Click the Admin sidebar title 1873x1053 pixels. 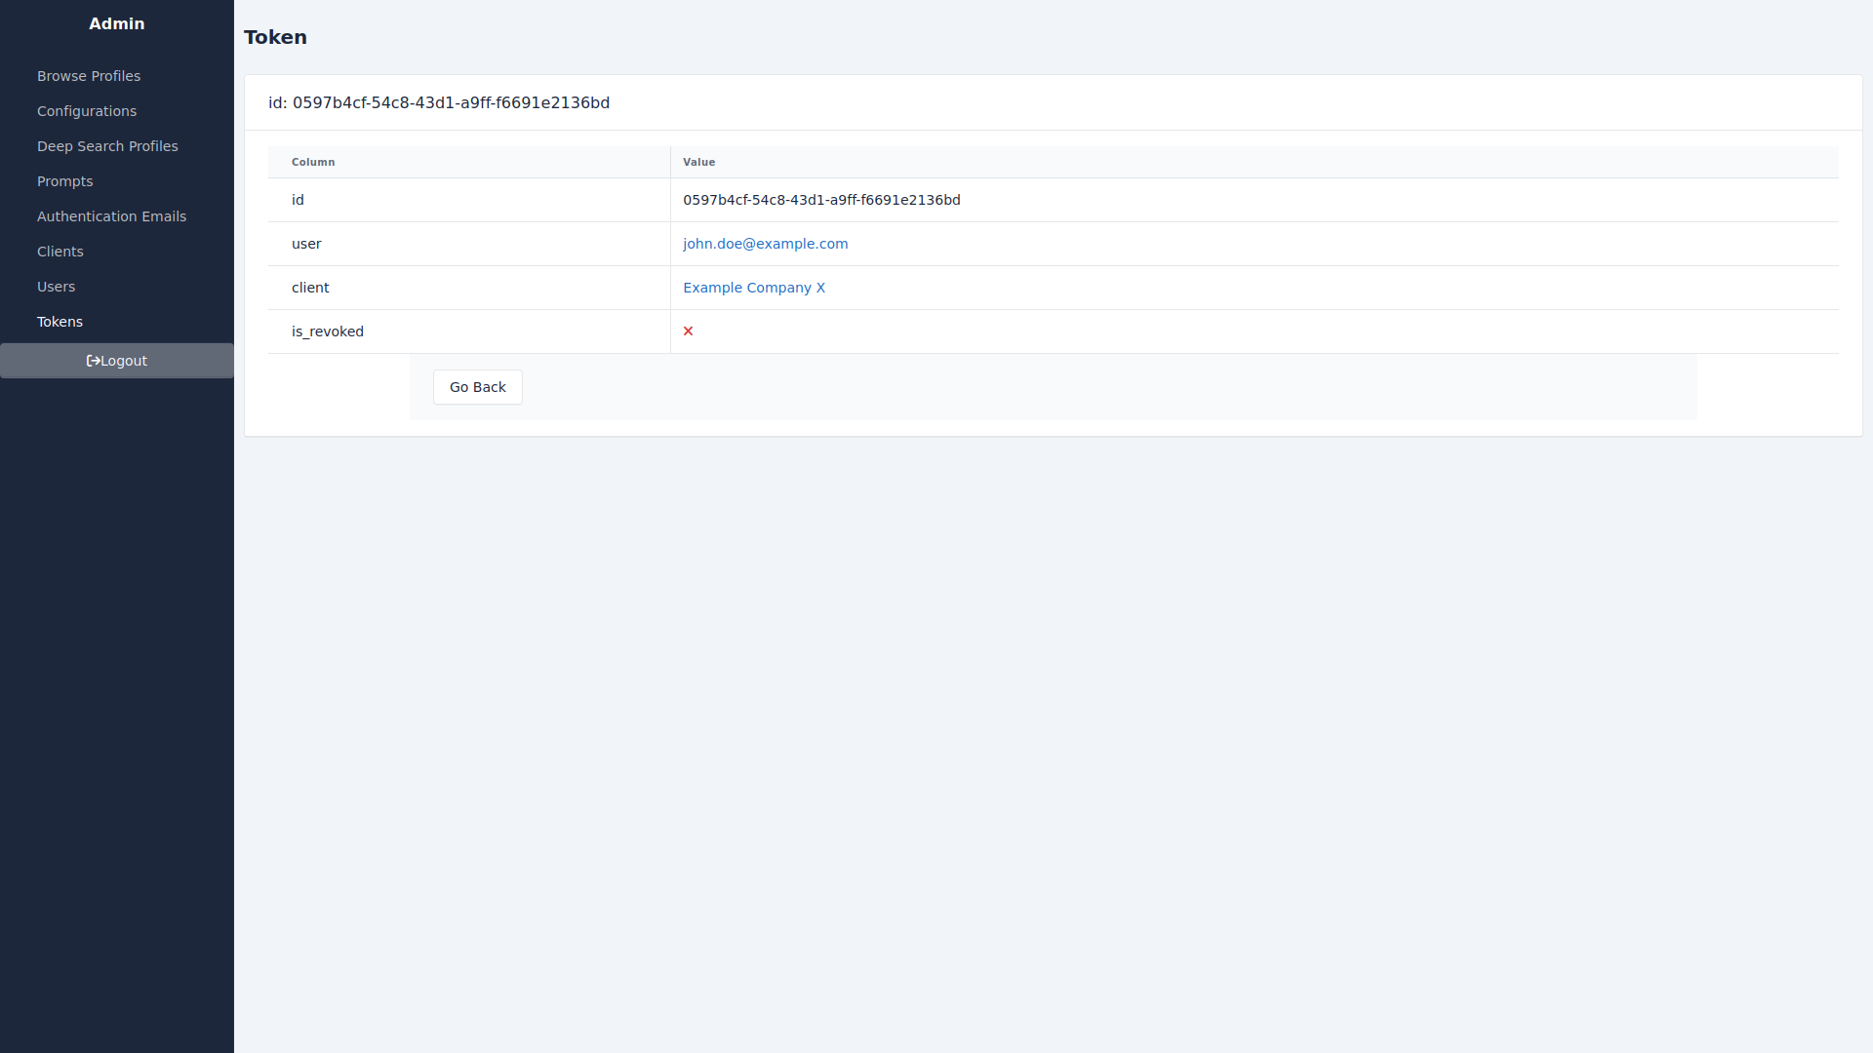pos(116,23)
